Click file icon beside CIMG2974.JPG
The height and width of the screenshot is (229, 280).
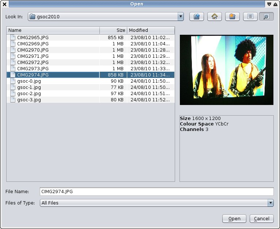click(x=13, y=75)
